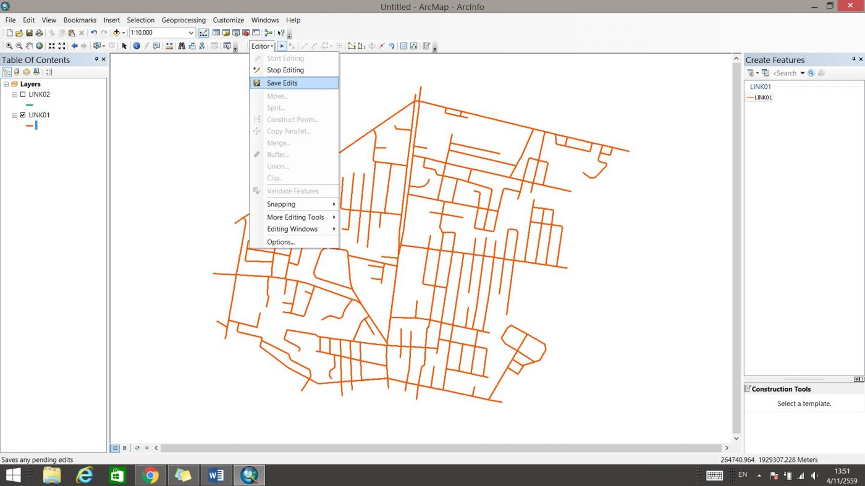The image size is (865, 486).
Task: Click List By Source icon in Table Of Contents
Action: [17, 72]
